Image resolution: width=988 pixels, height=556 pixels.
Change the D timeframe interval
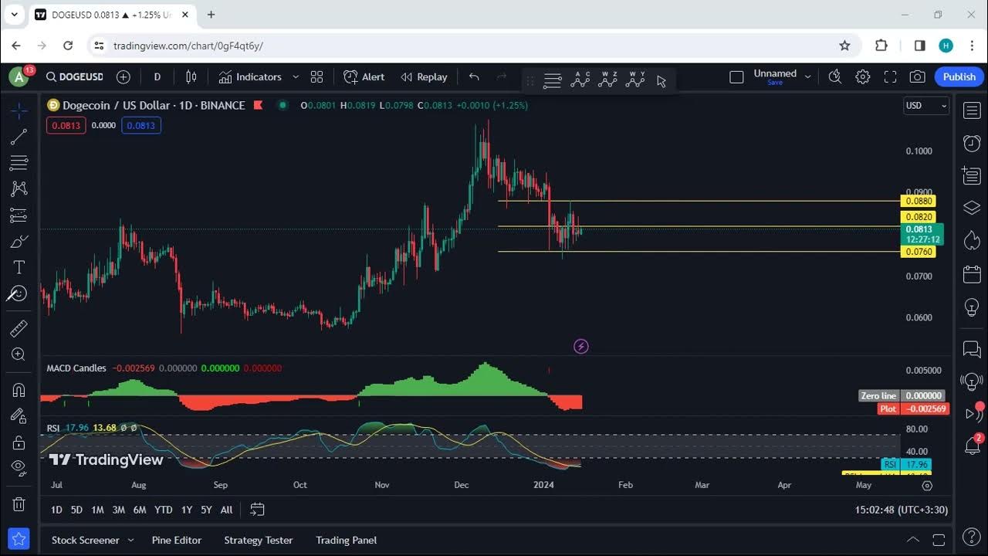pos(157,76)
